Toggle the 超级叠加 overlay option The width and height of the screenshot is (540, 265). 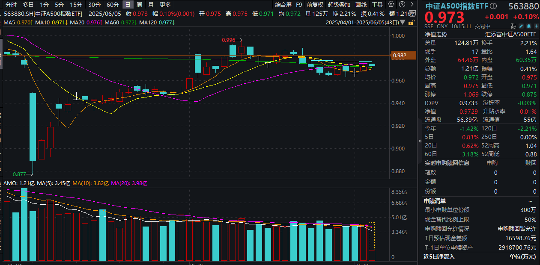tap(338, 5)
